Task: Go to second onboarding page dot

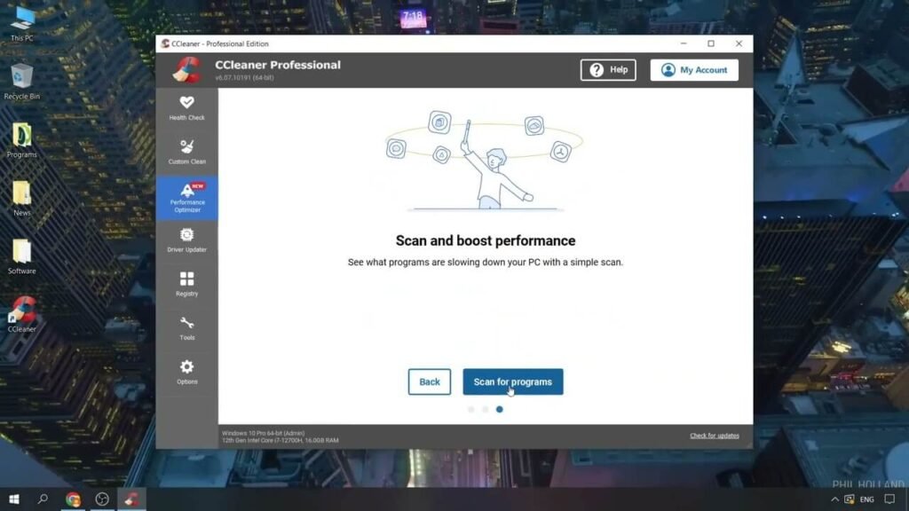Action: (x=486, y=409)
